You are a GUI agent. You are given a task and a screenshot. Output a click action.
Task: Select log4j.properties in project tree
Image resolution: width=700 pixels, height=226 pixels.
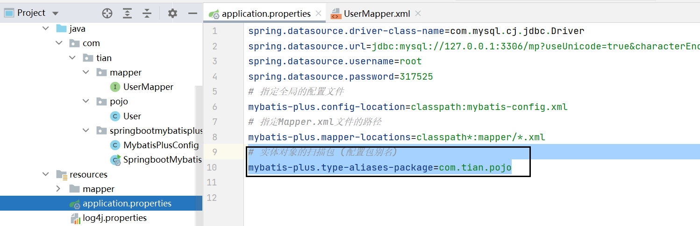pyautogui.click(x=114, y=218)
